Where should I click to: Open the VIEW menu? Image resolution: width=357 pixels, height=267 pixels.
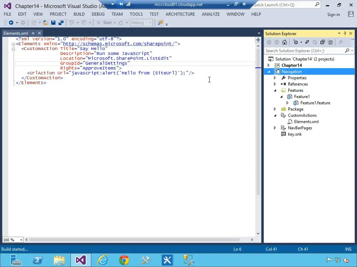(x=38, y=14)
